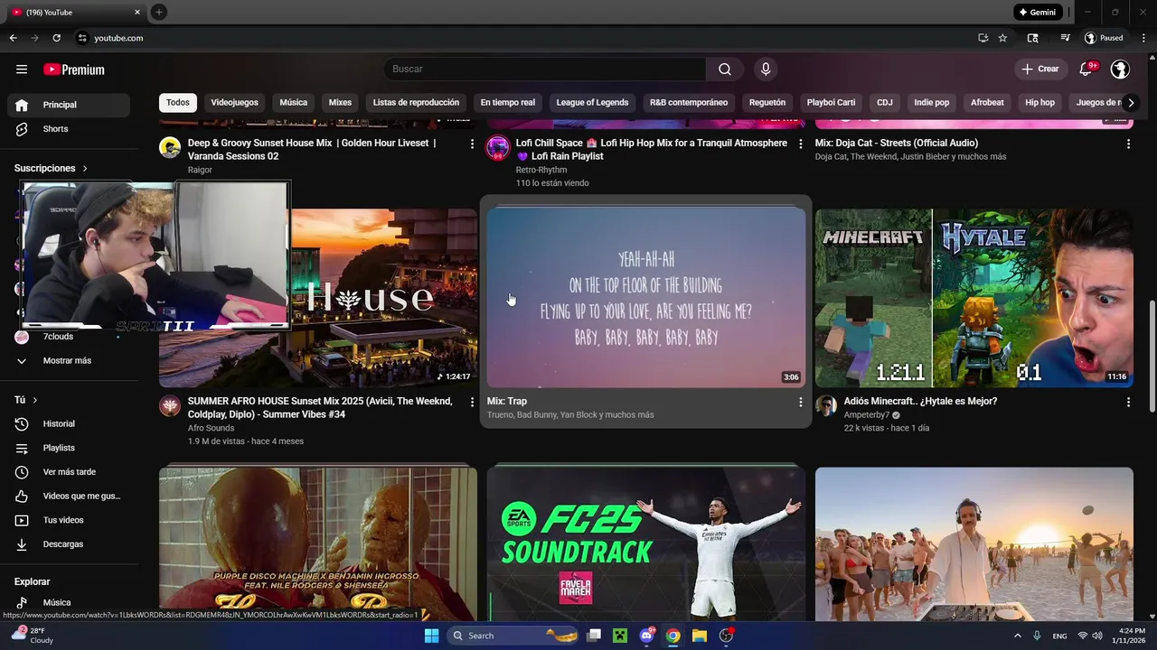The height and width of the screenshot is (650, 1157).
Task: Open FC25 Soundtrack video thumbnail
Action: 646,543
